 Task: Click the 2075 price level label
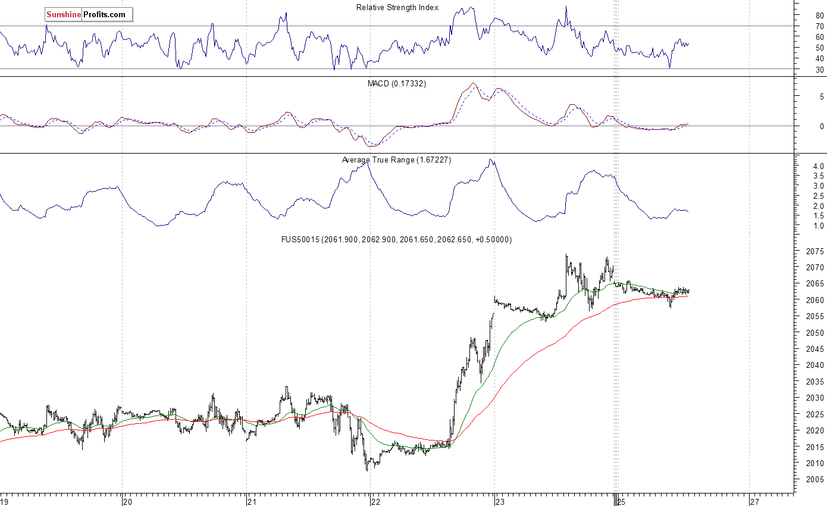pos(815,252)
